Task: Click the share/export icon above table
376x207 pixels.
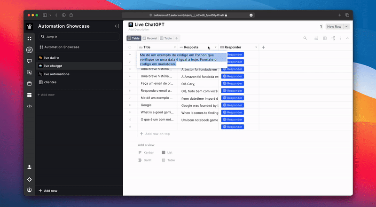Action: 333,38
